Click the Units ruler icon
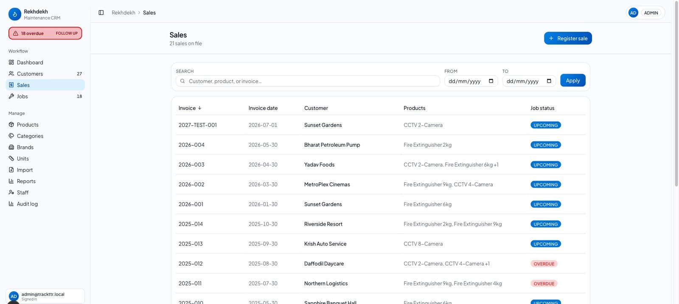This screenshot has width=679, height=304. coord(11,159)
